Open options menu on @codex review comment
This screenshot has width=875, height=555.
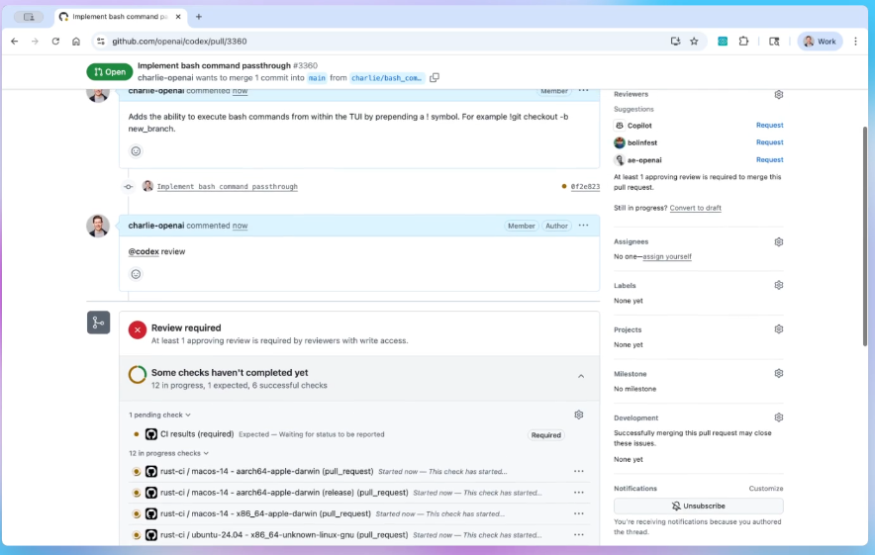583,226
